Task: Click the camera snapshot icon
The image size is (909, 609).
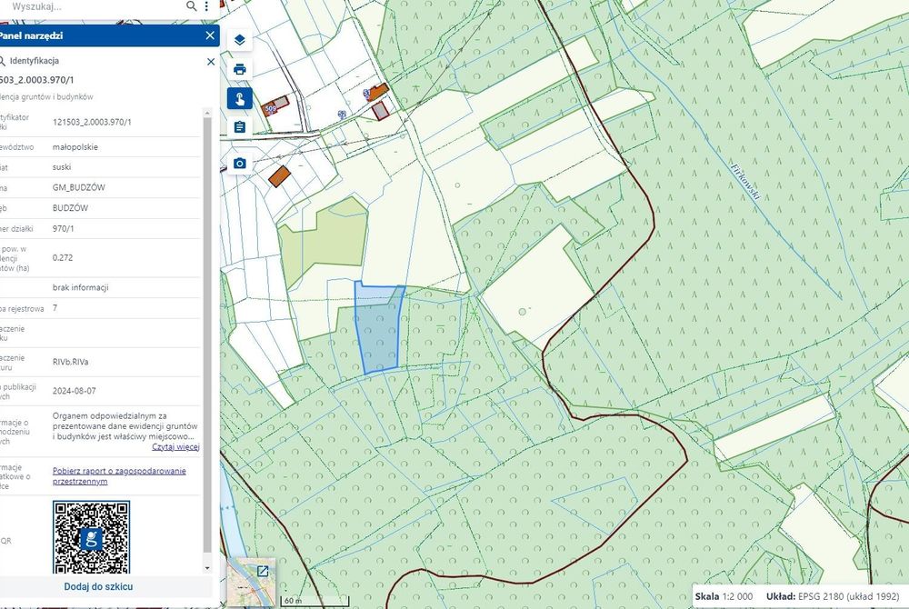Action: (239, 164)
